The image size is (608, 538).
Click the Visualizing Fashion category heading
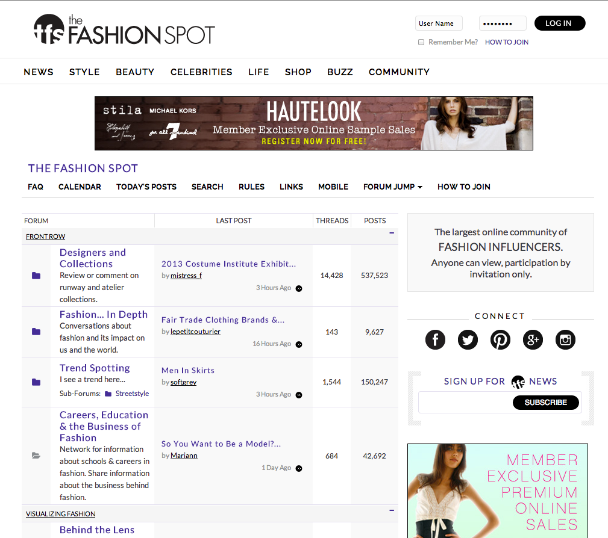pos(60,514)
